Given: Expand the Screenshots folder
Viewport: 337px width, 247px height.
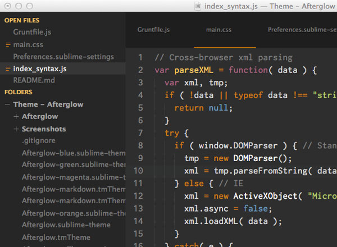Looking at the screenshot, I should pyautogui.click(x=16, y=129).
